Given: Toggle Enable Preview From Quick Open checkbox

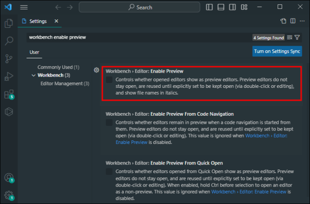Looking at the screenshot, I should pos(109,171).
